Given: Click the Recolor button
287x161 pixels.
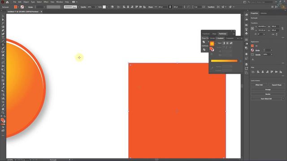Looking at the screenshot, I should point(268,94).
